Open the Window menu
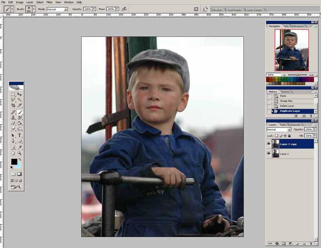This screenshot has width=321, height=248. point(69,2)
